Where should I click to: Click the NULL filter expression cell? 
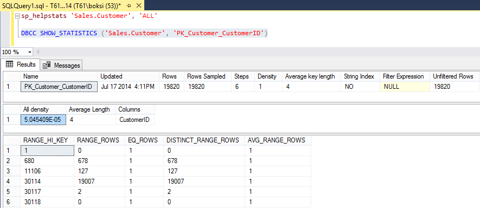tap(405, 87)
